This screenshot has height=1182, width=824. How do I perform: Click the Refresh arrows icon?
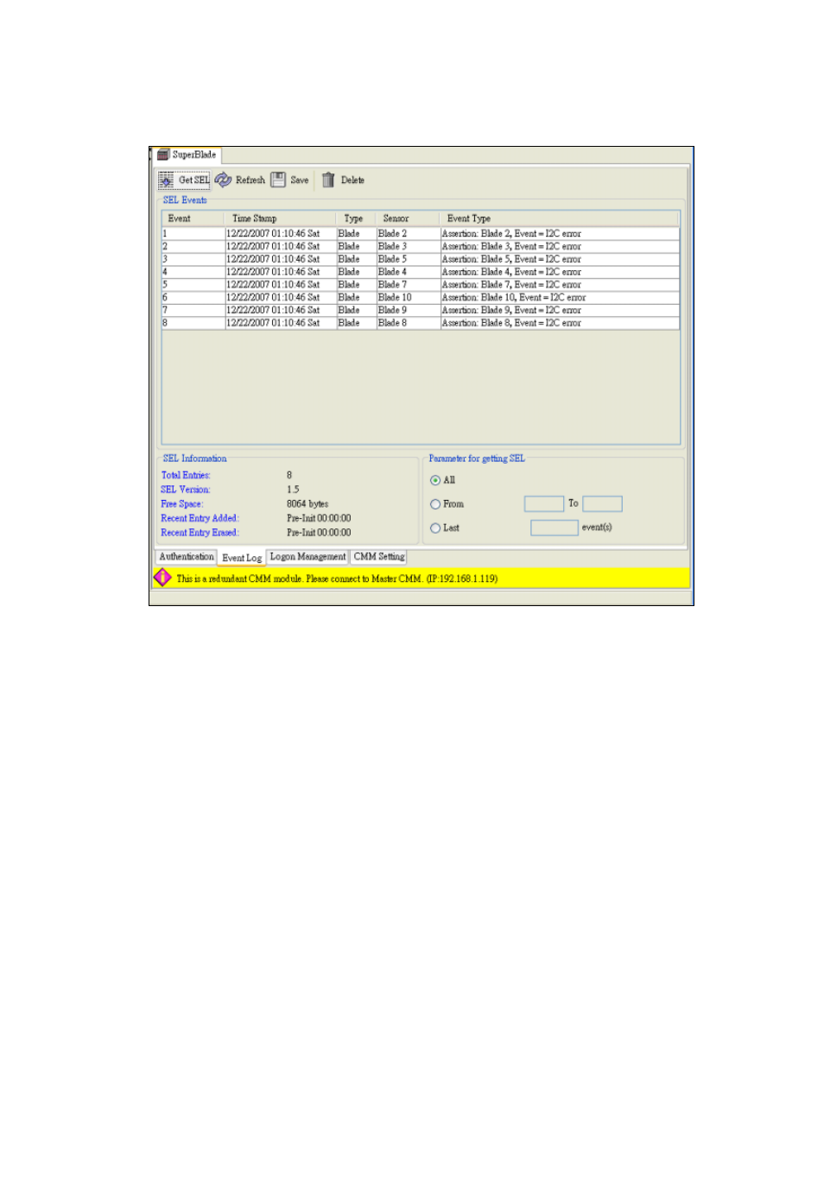(223, 180)
